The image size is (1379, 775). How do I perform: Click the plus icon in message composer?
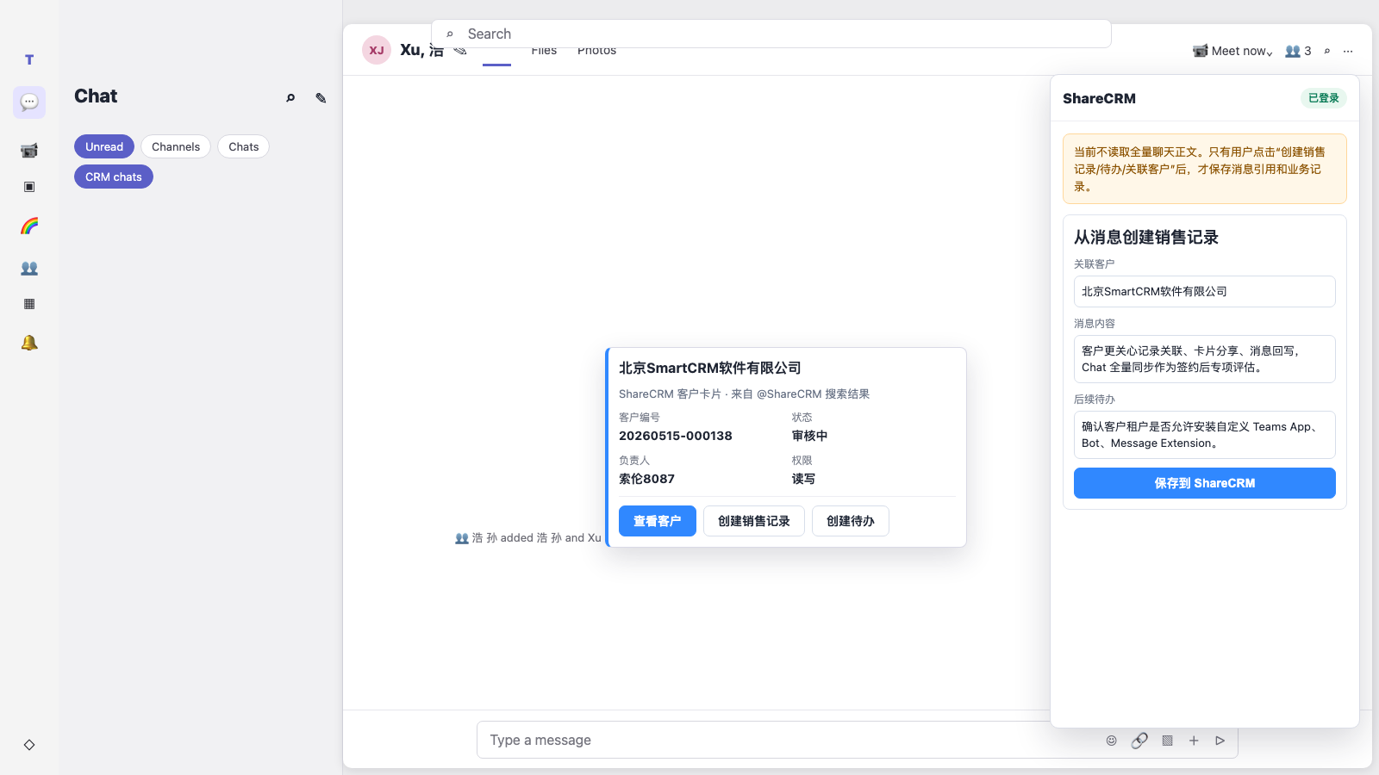click(1194, 741)
